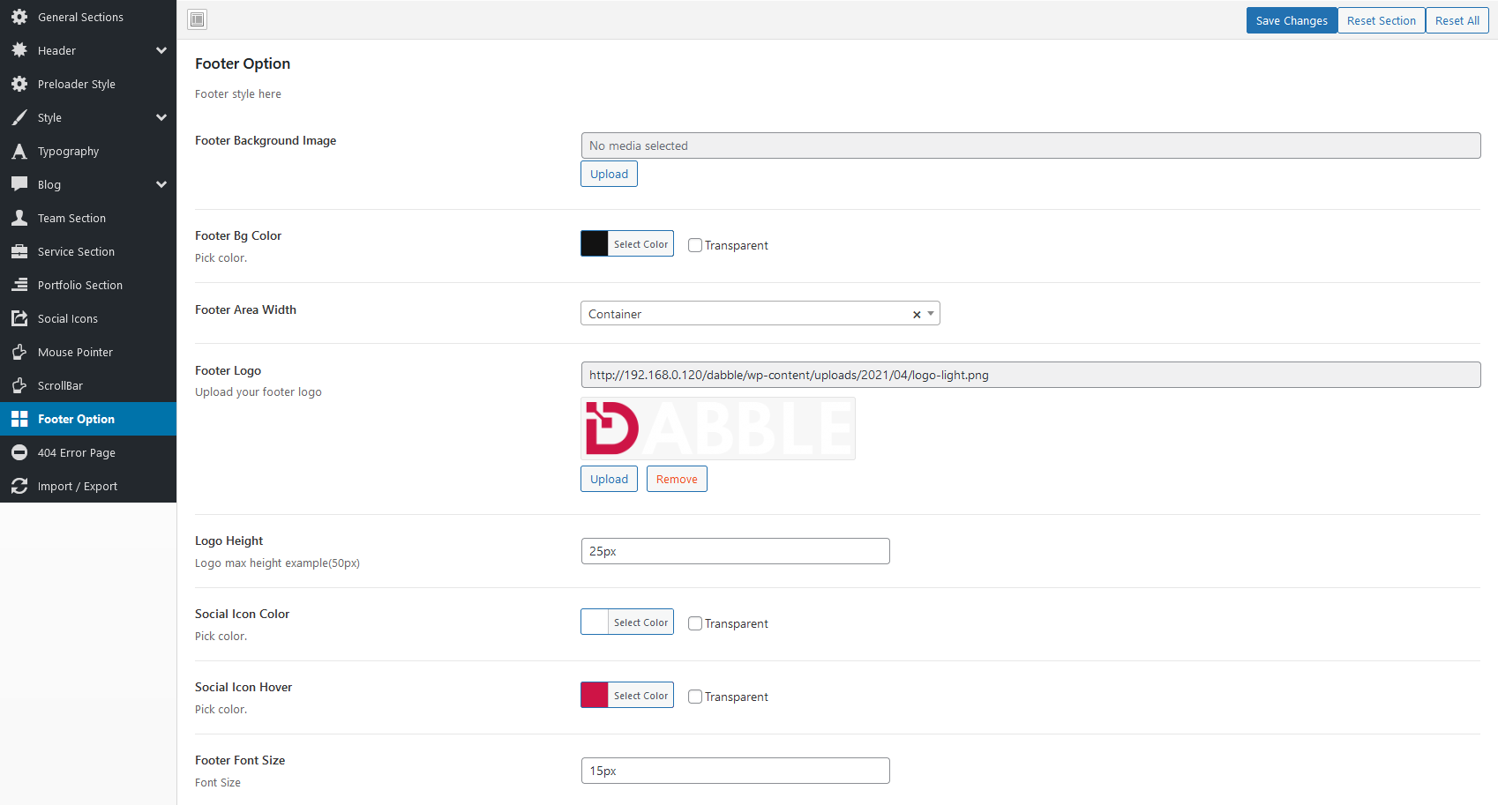Viewport: 1498px width, 805px height.
Task: Click the General Sections gear icon
Action: click(x=19, y=17)
